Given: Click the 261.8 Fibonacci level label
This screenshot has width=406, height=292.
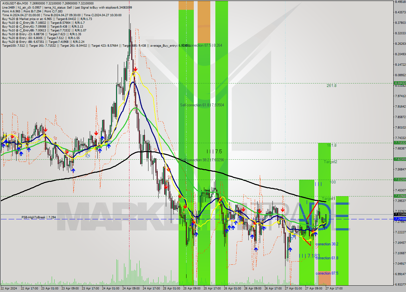Looking at the screenshot, I should coord(331,86).
